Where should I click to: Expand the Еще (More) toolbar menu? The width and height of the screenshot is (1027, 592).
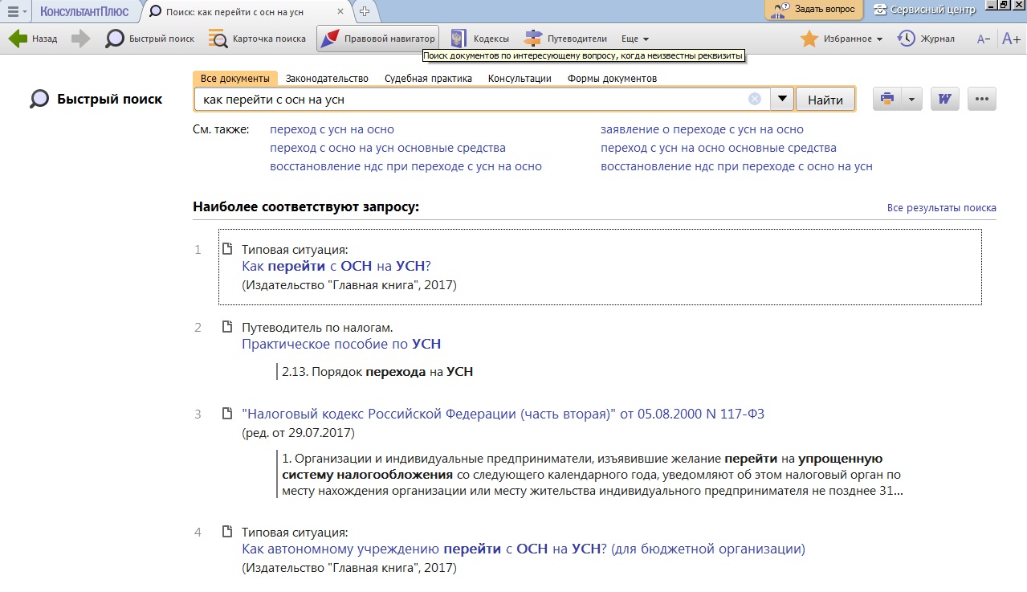pyautogui.click(x=635, y=39)
